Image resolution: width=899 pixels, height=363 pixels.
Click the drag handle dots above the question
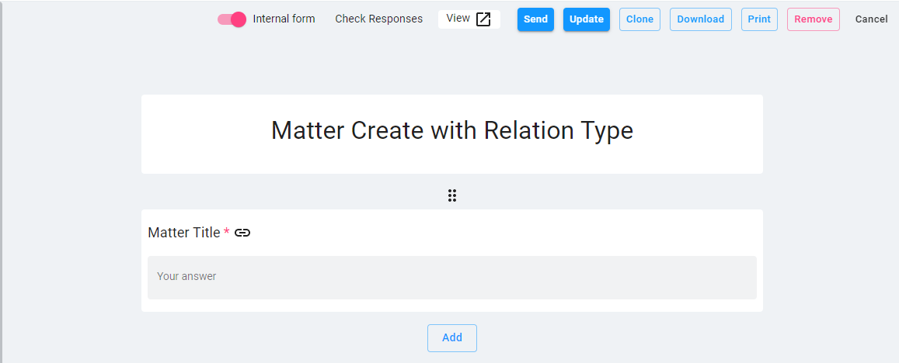click(452, 195)
